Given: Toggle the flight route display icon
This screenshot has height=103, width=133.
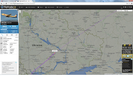Looking at the screenshot, I should [2, 35].
